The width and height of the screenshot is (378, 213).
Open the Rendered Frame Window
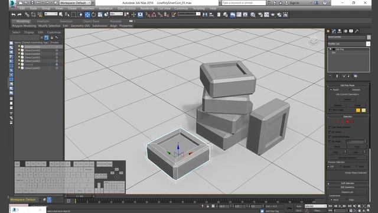(266, 15)
